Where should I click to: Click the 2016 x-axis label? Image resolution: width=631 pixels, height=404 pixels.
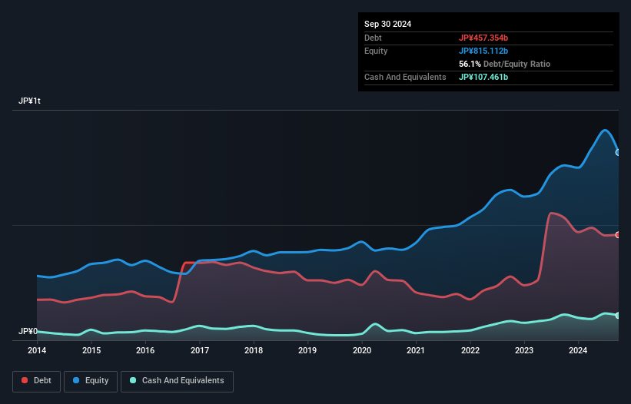point(145,350)
